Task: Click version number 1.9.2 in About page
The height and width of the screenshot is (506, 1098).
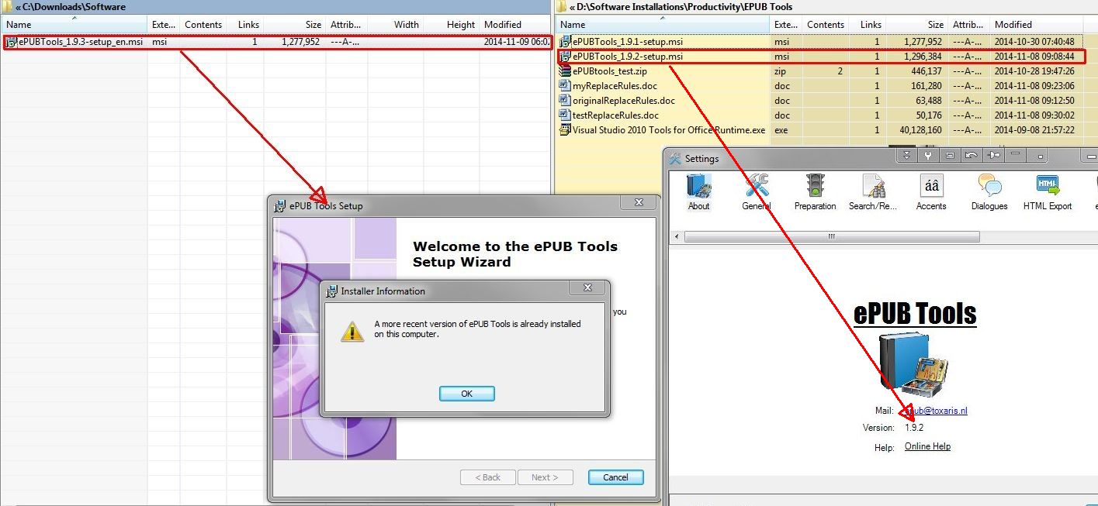Action: pos(914,428)
